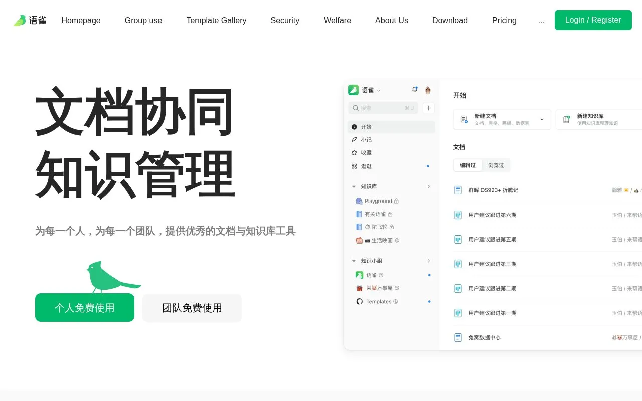Click board icon for 用户建议跟进第六期
The height and width of the screenshot is (401, 642).
click(x=458, y=215)
